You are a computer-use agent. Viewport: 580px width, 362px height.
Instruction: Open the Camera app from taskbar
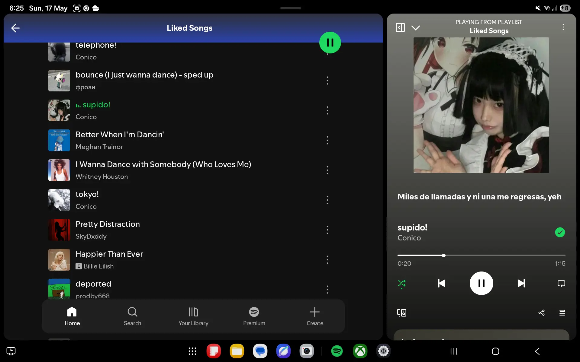pyautogui.click(x=307, y=351)
